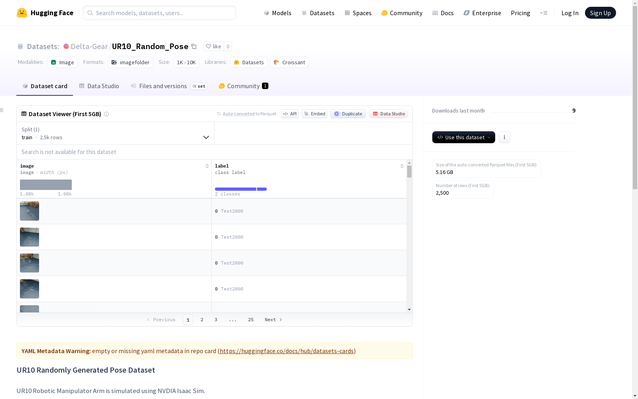Click the UR10_Random_Pose dataset title
The image size is (638, 399).
[x=150, y=46]
